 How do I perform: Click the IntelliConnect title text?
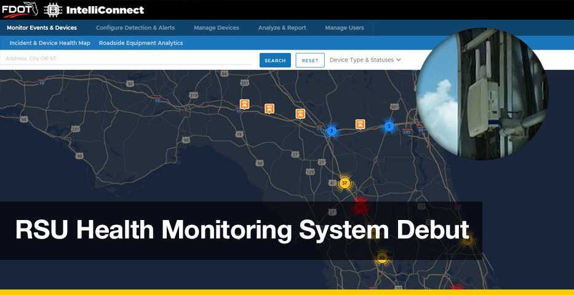point(105,10)
